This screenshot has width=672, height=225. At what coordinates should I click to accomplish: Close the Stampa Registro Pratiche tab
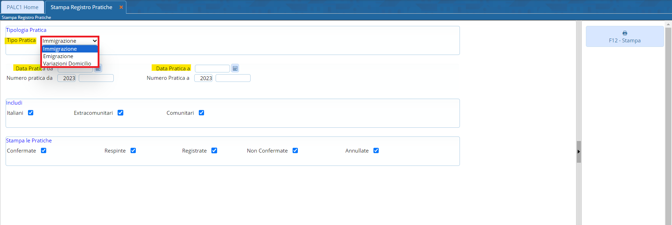[121, 7]
